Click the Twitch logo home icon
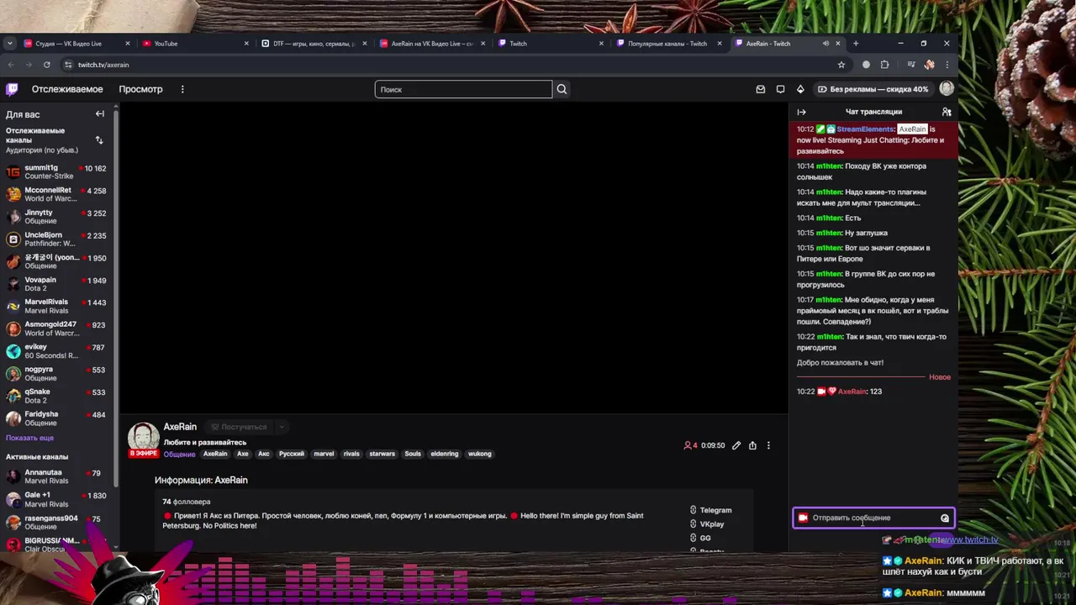The image size is (1076, 605). click(12, 89)
